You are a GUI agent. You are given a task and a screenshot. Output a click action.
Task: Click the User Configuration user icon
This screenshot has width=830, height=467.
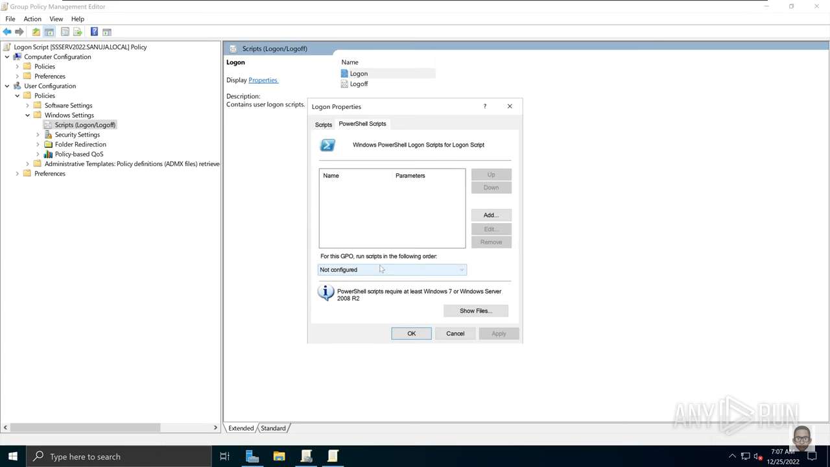tap(18, 86)
